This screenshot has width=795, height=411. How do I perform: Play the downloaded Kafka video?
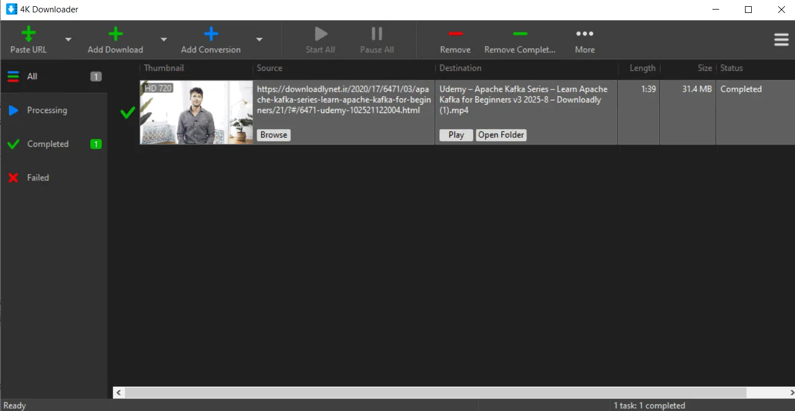(x=456, y=135)
